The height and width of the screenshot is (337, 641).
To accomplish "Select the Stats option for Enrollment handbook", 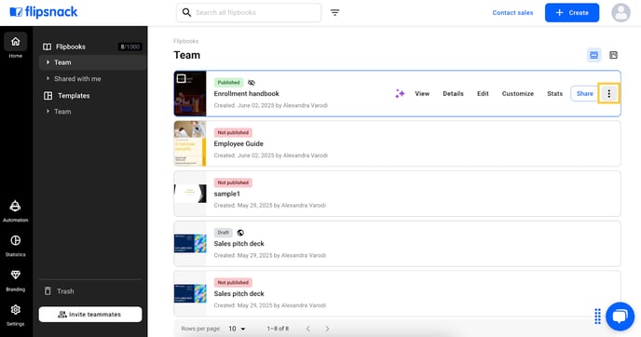I will coord(554,93).
